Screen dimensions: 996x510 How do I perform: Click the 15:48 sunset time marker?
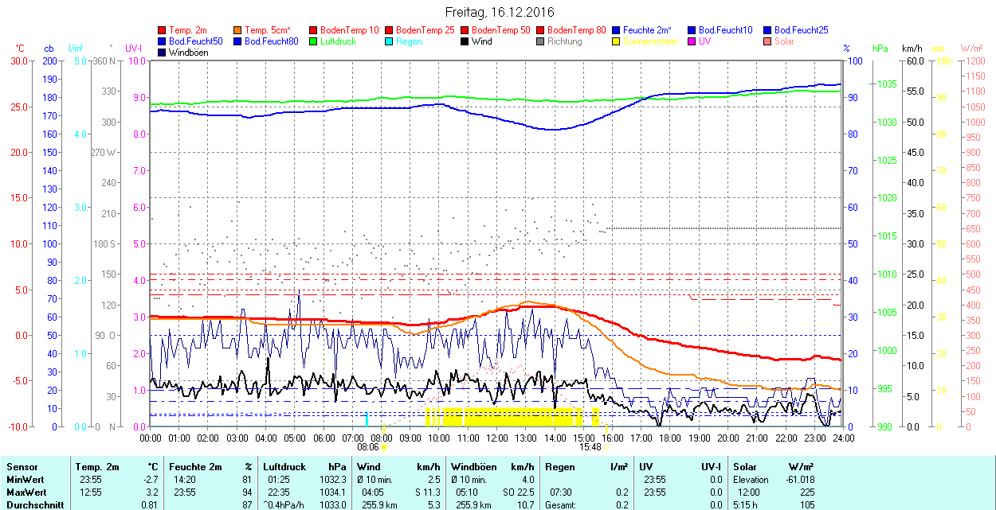[590, 448]
